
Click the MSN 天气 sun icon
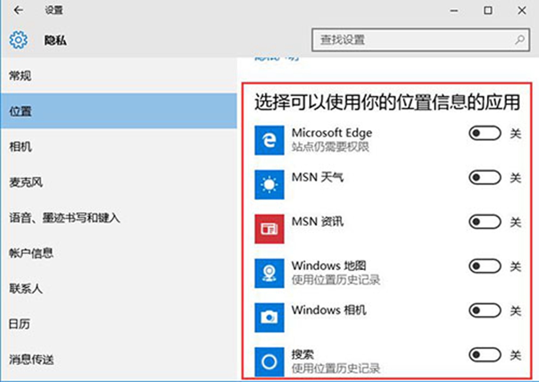269,184
